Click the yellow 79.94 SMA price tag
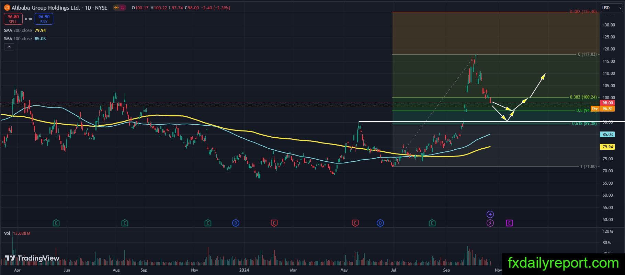625x275 pixels. tap(607, 147)
